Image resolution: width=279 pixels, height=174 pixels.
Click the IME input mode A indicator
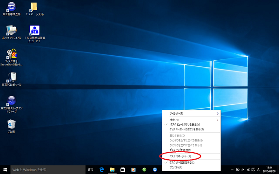259,170
